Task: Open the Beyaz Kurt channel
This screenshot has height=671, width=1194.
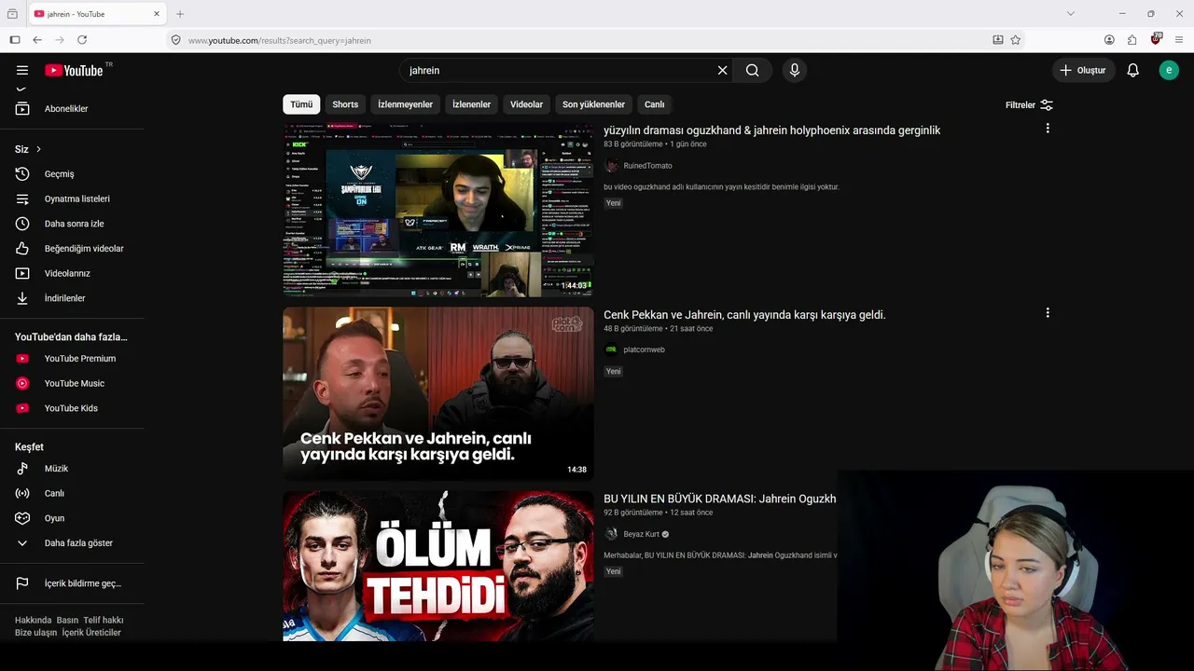Action: pos(642,534)
